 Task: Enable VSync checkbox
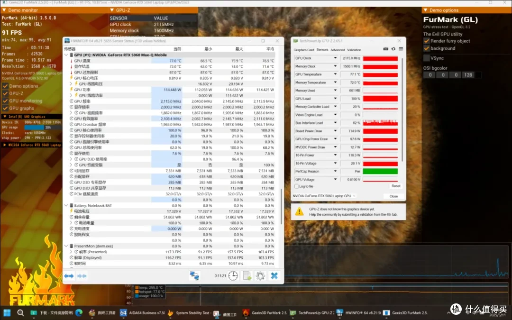coord(427,58)
